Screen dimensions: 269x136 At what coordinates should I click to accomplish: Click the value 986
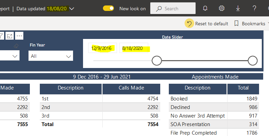pyautogui.click(x=253, y=107)
